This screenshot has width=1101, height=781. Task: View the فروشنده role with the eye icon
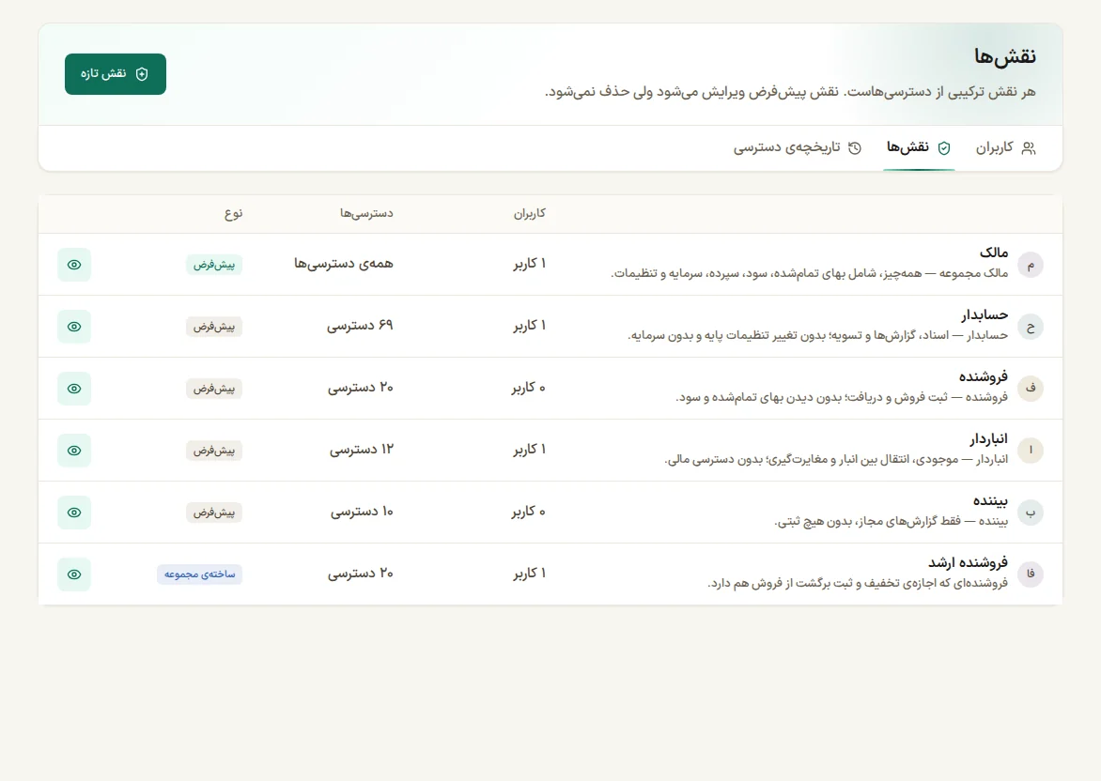(x=74, y=388)
